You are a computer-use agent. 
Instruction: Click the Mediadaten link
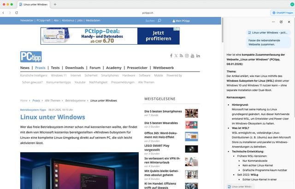tap(93, 20)
